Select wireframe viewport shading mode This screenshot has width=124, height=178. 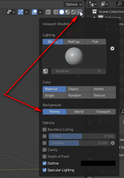pos(56,12)
